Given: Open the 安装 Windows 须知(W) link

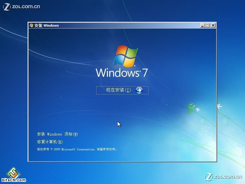Looking at the screenshot, I should click(58, 134).
